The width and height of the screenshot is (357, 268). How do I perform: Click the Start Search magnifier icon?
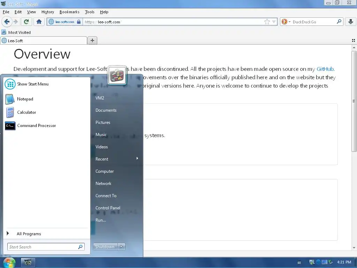[x=81, y=247]
